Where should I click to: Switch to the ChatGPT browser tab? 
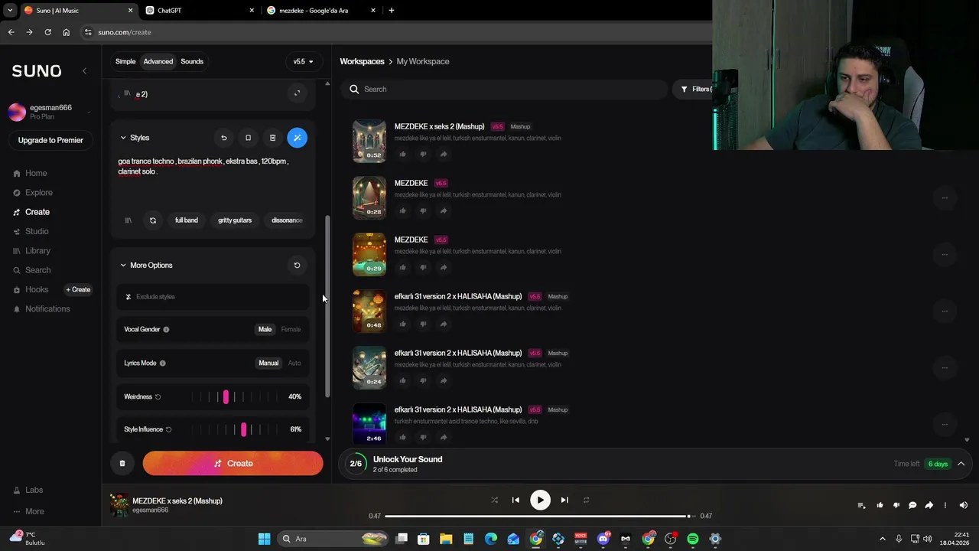point(198,11)
